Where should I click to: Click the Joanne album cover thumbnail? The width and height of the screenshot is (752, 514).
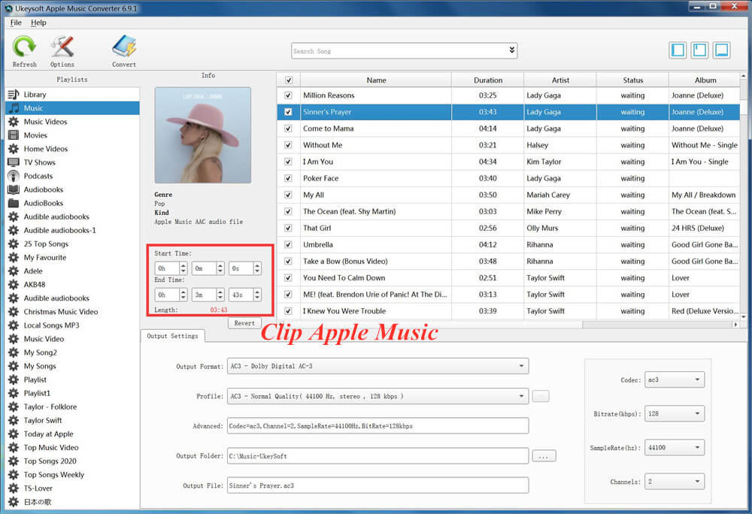[x=202, y=135]
